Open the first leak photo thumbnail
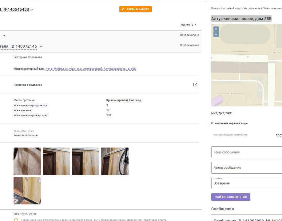 27,161
